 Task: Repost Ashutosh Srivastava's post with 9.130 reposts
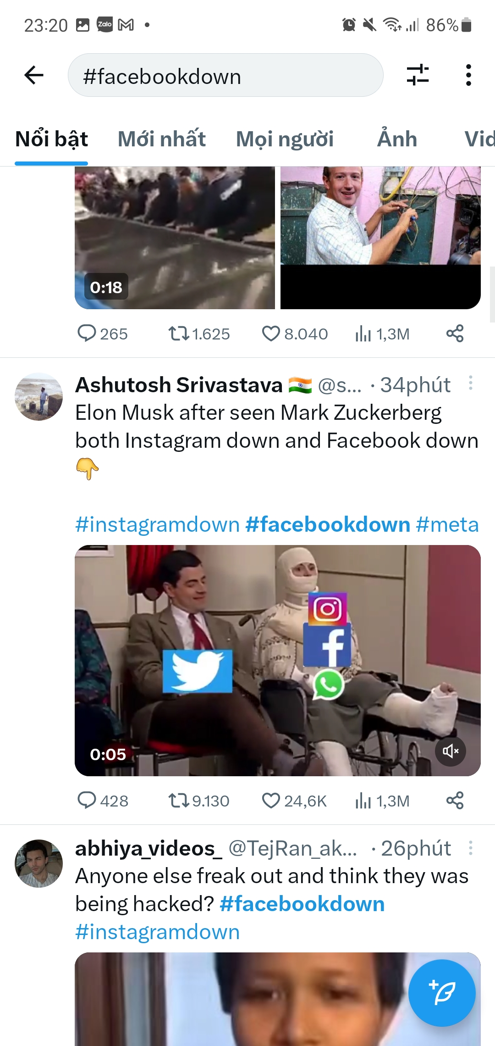(x=178, y=801)
